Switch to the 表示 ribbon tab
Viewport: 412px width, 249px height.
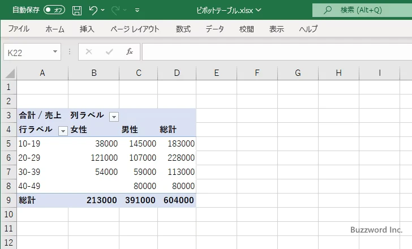tap(276, 29)
